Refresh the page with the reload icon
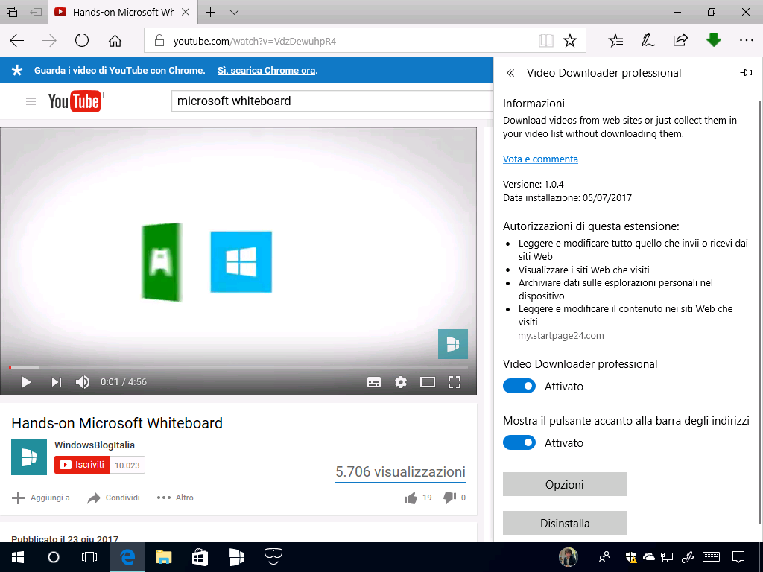This screenshot has height=572, width=763. 82,40
